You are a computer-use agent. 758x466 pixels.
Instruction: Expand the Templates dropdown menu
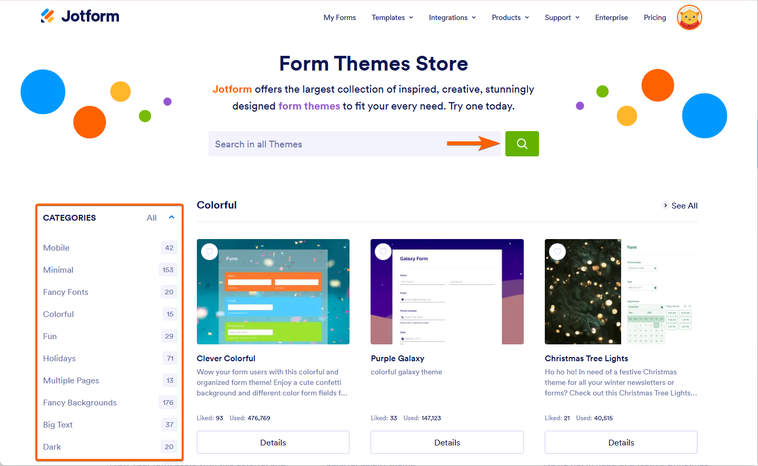coord(393,17)
